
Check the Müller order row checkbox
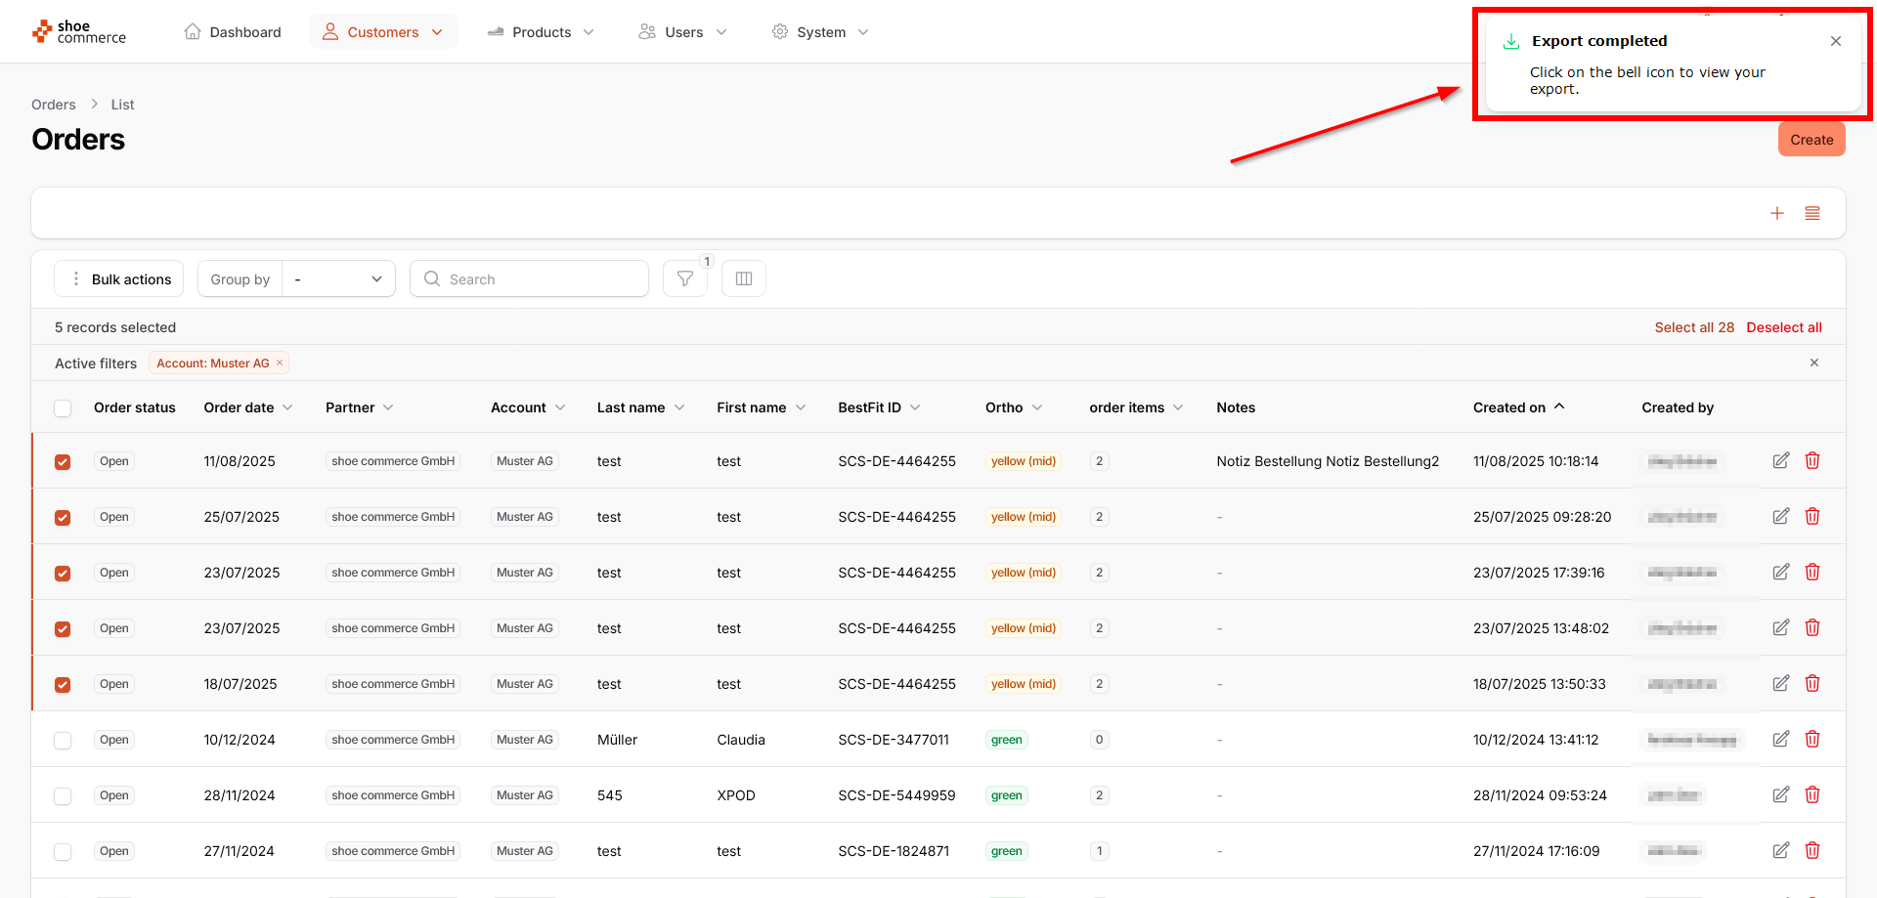(63, 740)
